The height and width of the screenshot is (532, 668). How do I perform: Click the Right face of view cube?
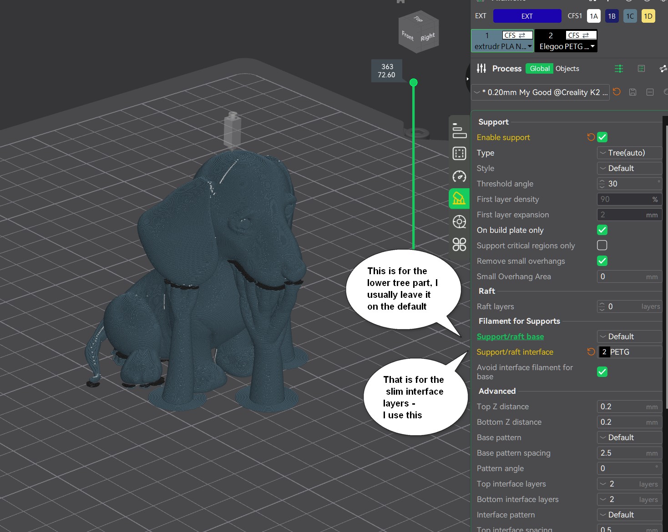[428, 37]
